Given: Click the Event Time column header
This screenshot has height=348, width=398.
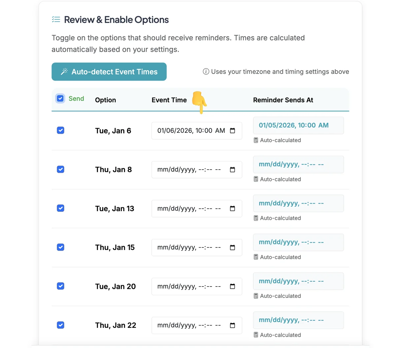Looking at the screenshot, I should point(169,100).
